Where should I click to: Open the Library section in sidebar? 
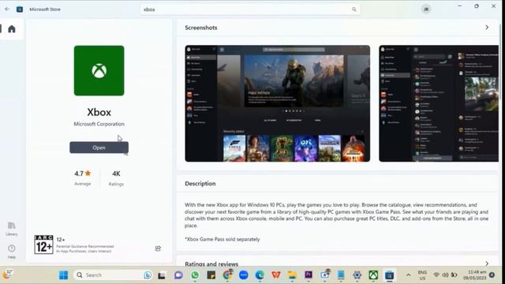coord(12,229)
